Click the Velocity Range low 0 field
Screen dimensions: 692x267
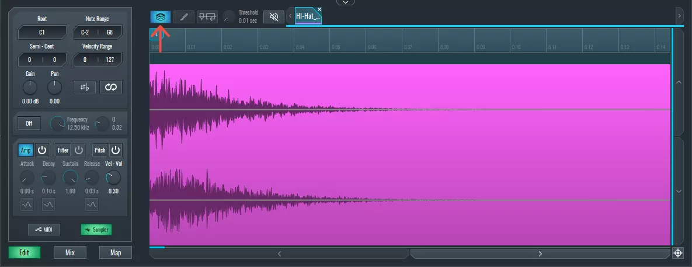pos(85,60)
